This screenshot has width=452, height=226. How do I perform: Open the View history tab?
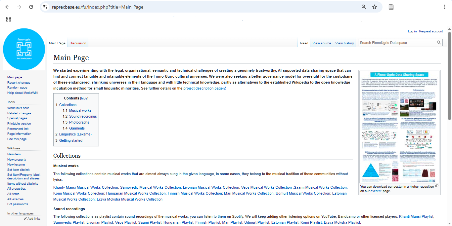click(x=344, y=43)
